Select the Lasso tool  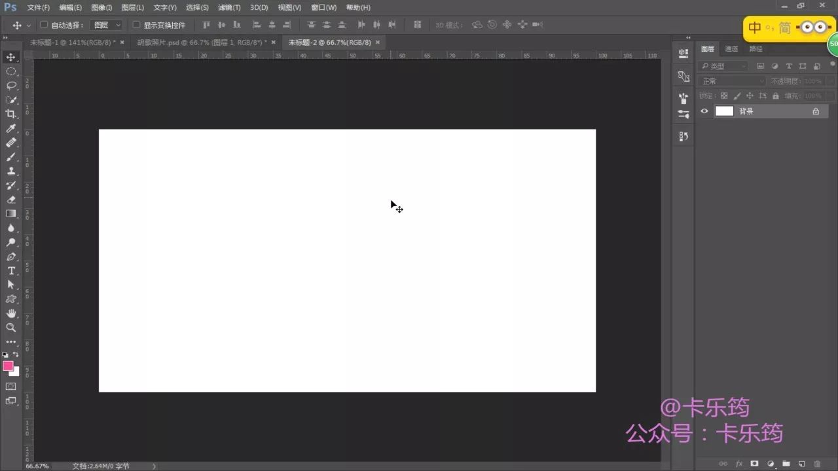click(11, 86)
